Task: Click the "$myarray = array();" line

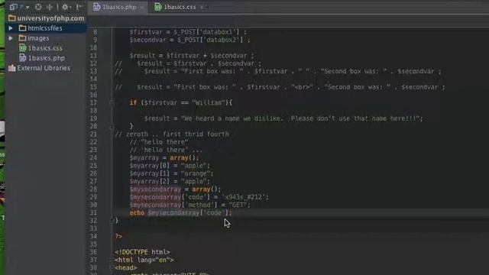Action: coord(164,158)
